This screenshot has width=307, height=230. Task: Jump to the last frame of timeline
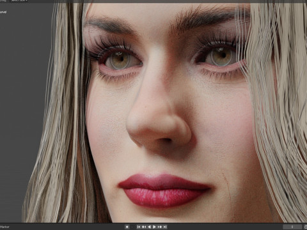[x=165, y=227]
